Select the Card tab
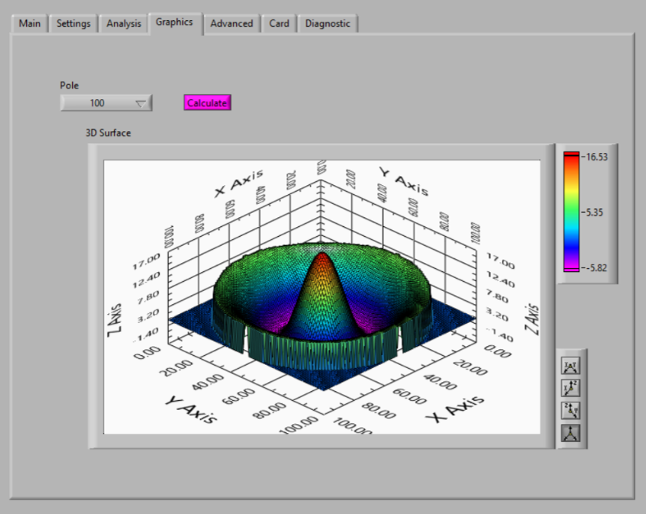 [x=278, y=23]
